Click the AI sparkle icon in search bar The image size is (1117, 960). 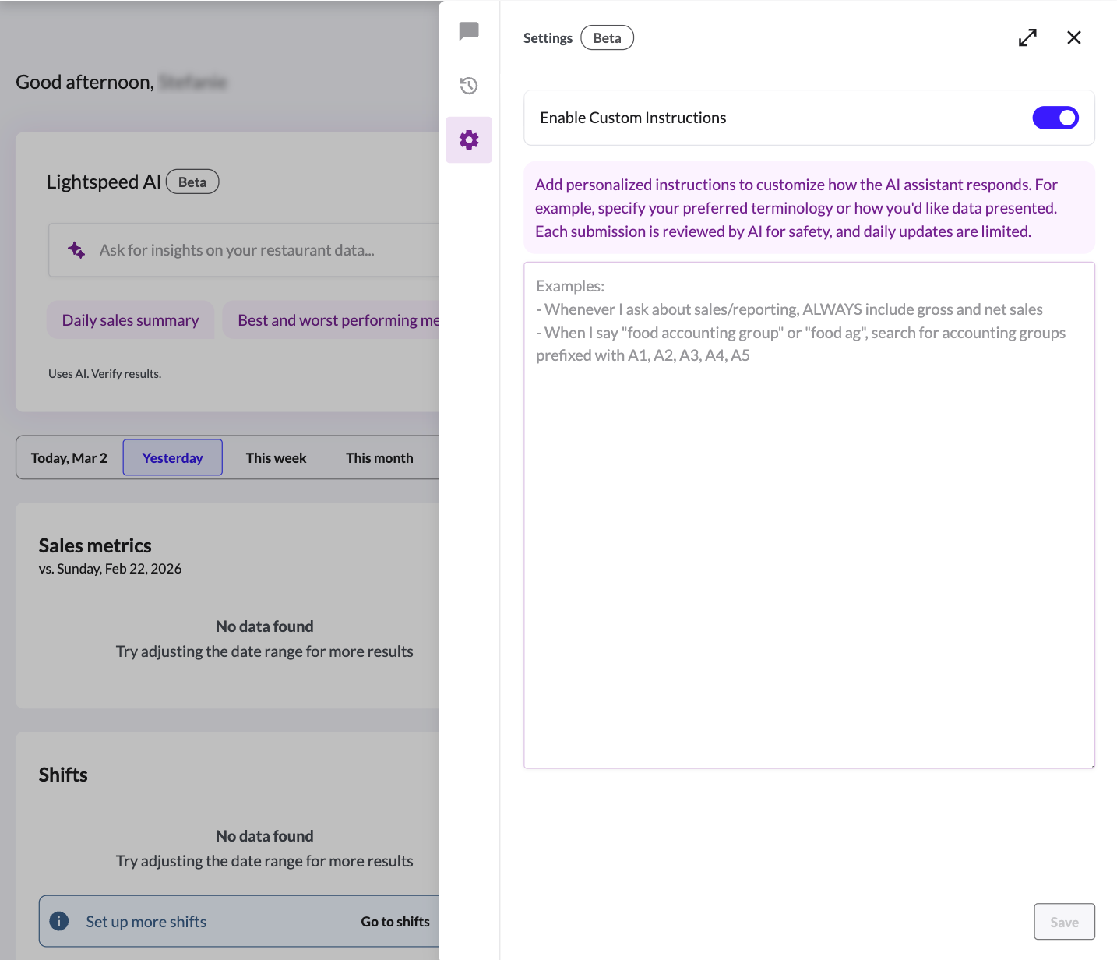76,249
